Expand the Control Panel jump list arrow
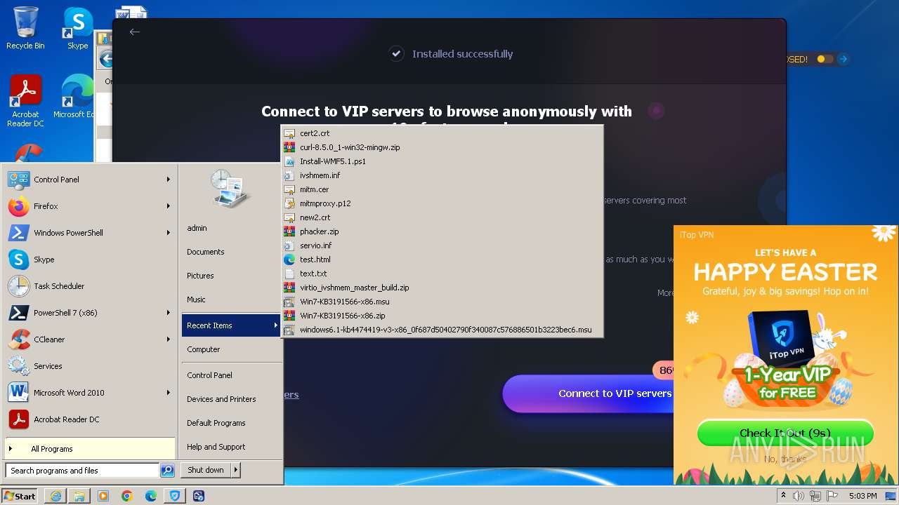This screenshot has height=505, width=899. click(169, 180)
